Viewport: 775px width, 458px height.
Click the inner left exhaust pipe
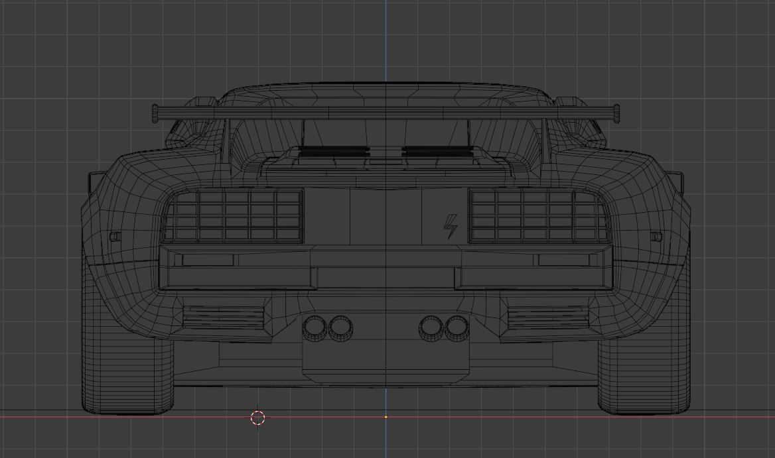(x=340, y=328)
